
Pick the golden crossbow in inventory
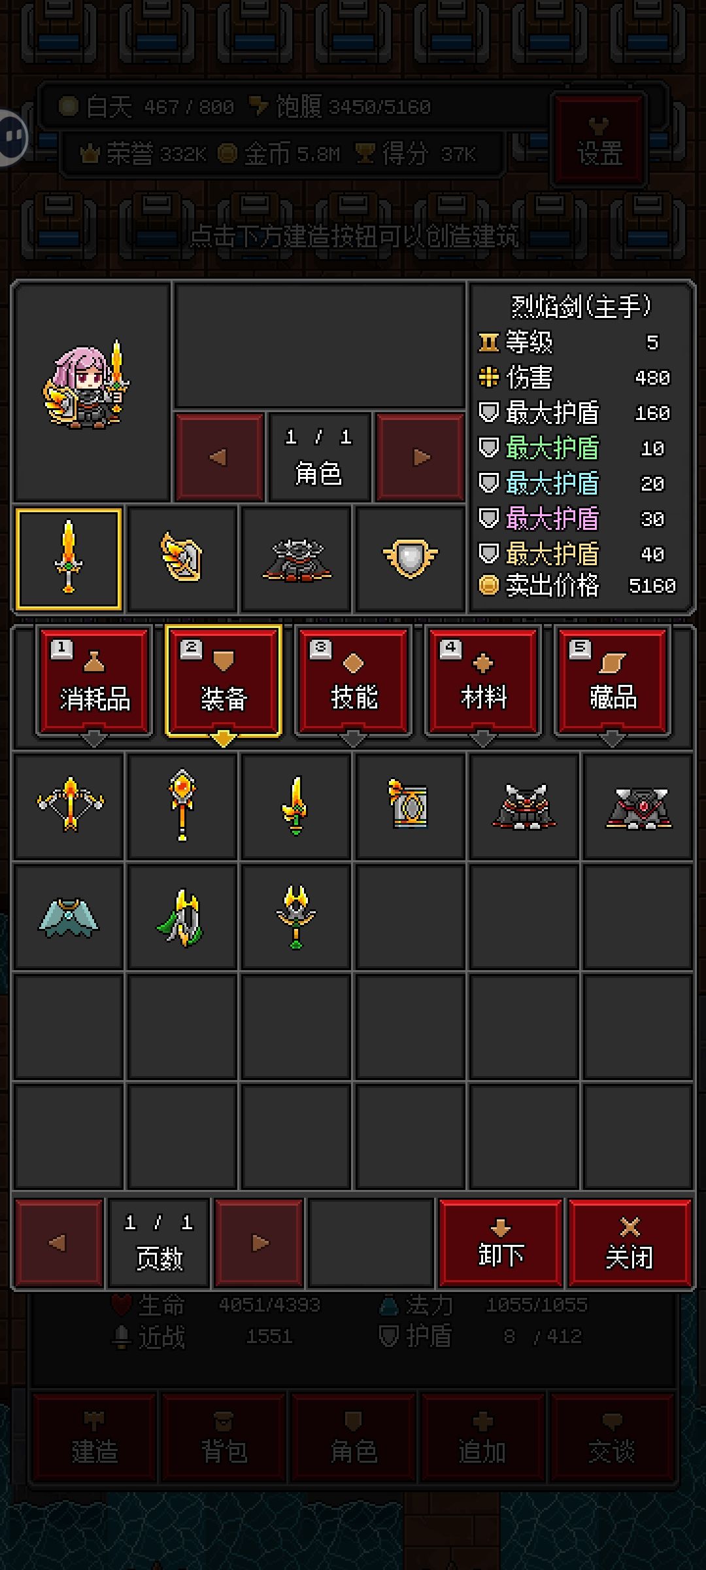(69, 805)
